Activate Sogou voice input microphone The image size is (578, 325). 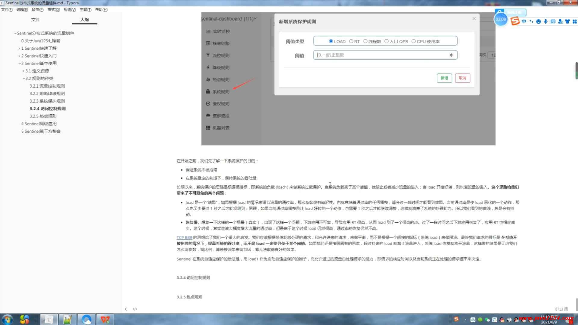pyautogui.click(x=545, y=21)
